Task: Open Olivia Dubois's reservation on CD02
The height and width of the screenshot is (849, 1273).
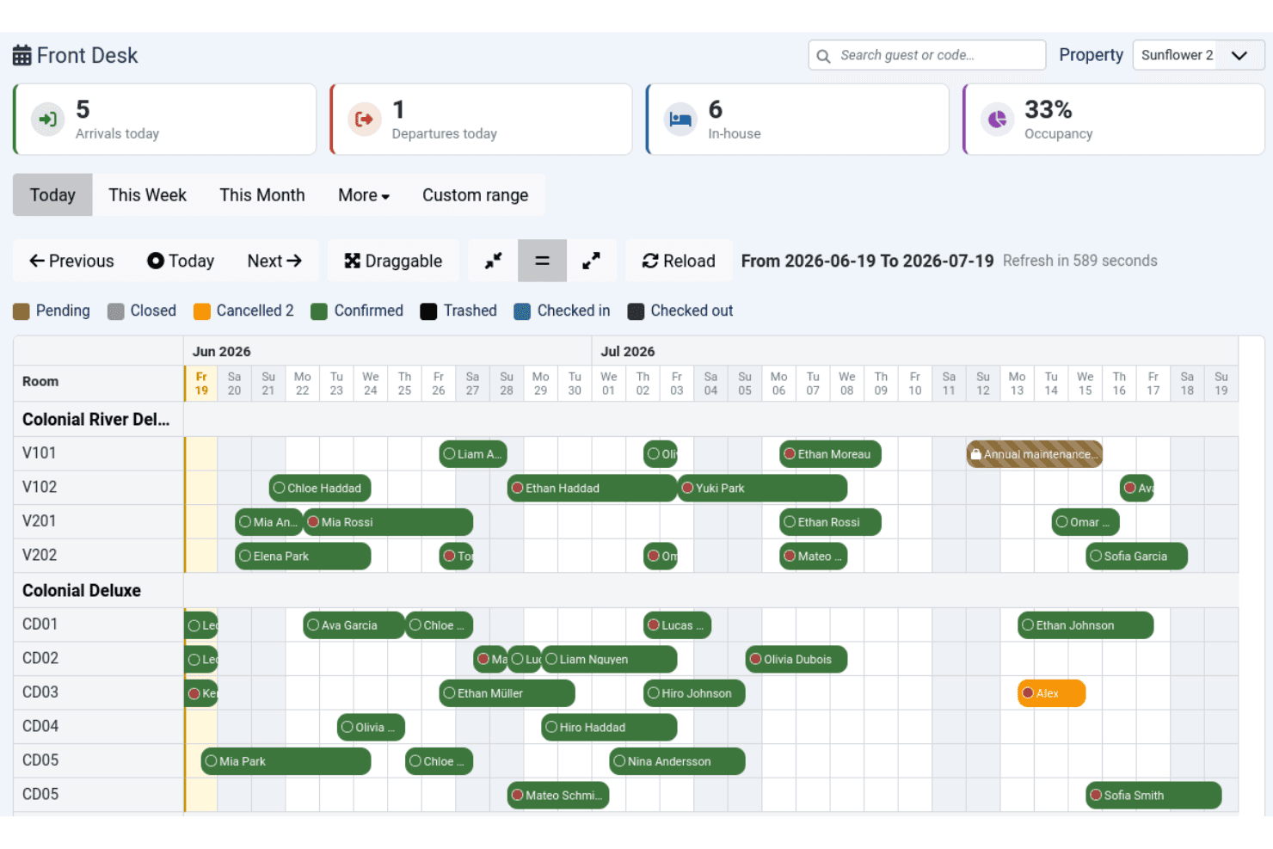Action: 796,660
